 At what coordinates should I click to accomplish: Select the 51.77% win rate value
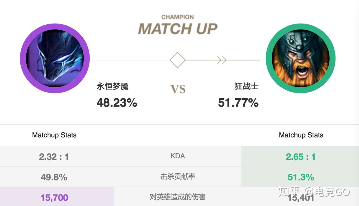click(238, 103)
